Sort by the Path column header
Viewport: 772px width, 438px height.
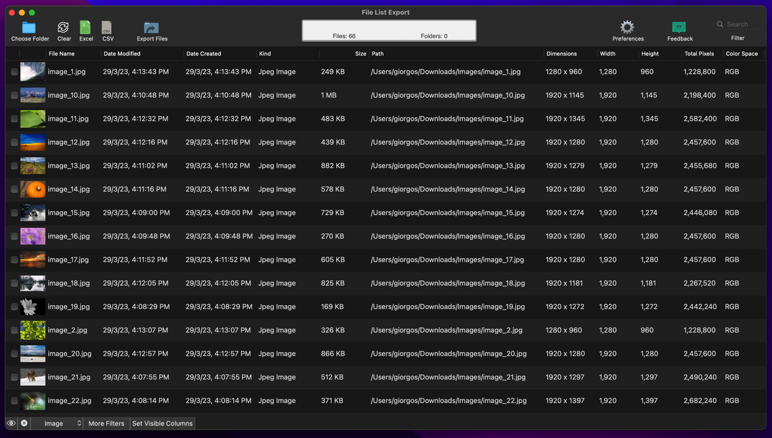click(x=378, y=54)
